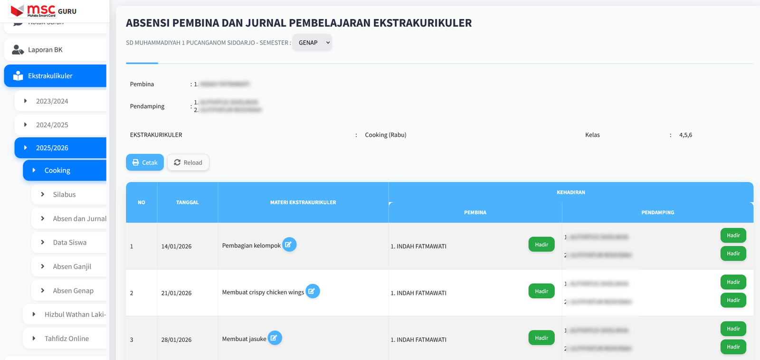Viewport: 760px width, 360px height.
Task: Open the GENAP semester dropdown
Action: point(312,43)
